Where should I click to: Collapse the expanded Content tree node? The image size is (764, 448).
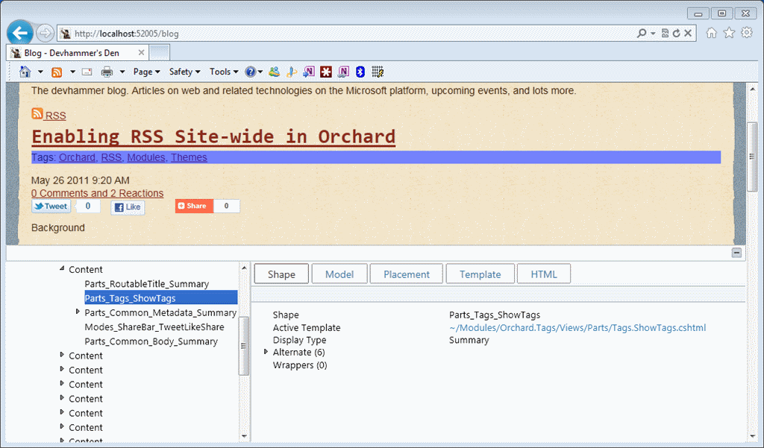62,268
